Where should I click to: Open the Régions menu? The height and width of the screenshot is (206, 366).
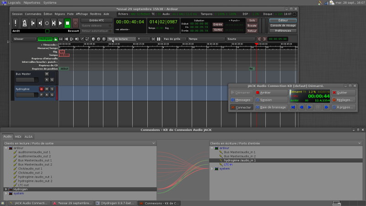[x=60, y=14]
